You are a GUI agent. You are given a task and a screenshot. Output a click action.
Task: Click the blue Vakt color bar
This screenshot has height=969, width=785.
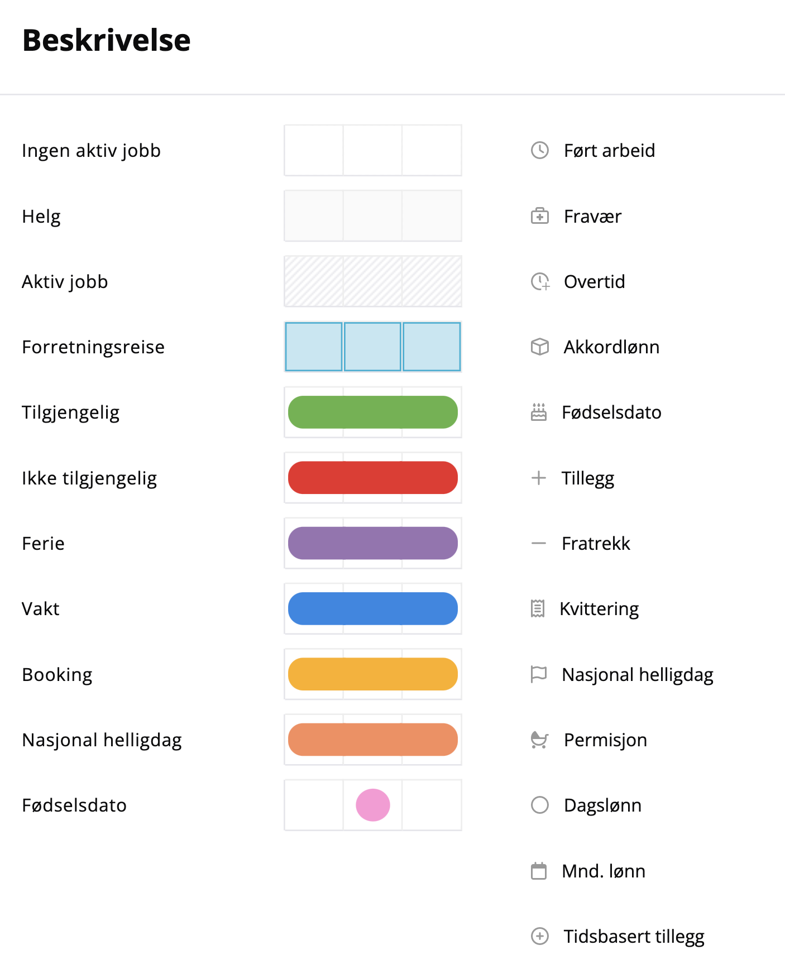pyautogui.click(x=372, y=608)
